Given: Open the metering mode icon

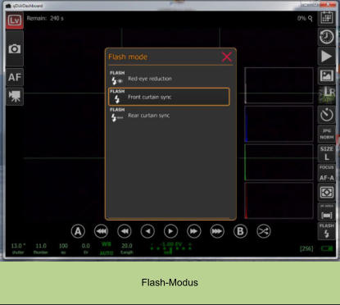Looking at the screenshot, I should pos(327,193).
